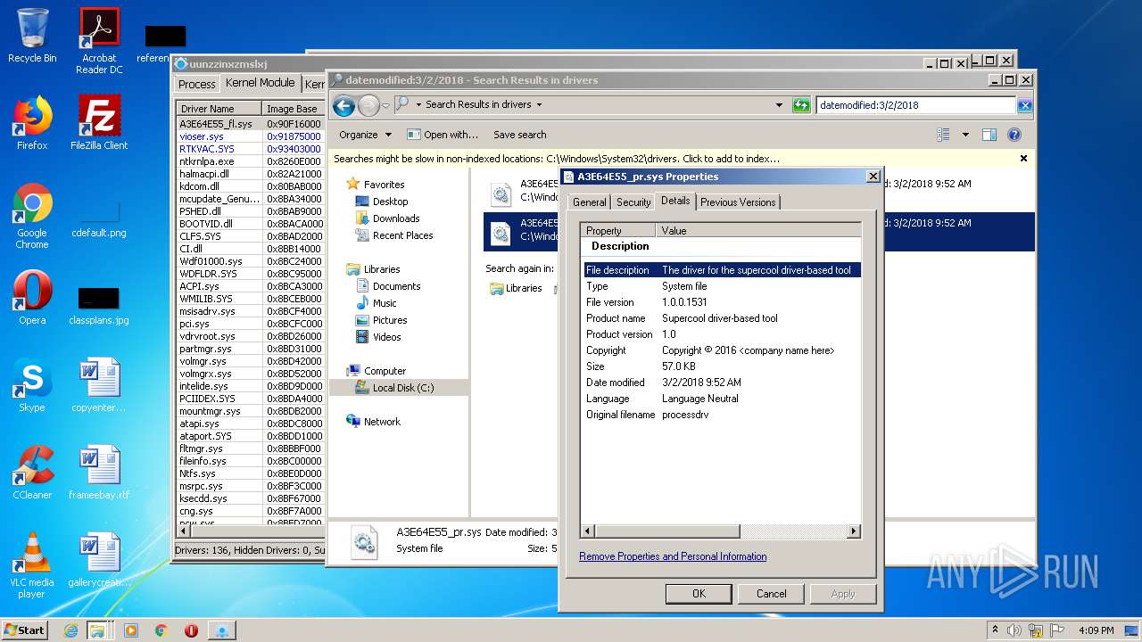This screenshot has height=642, width=1142.
Task: Click Open with... toolbar button
Action: click(443, 135)
